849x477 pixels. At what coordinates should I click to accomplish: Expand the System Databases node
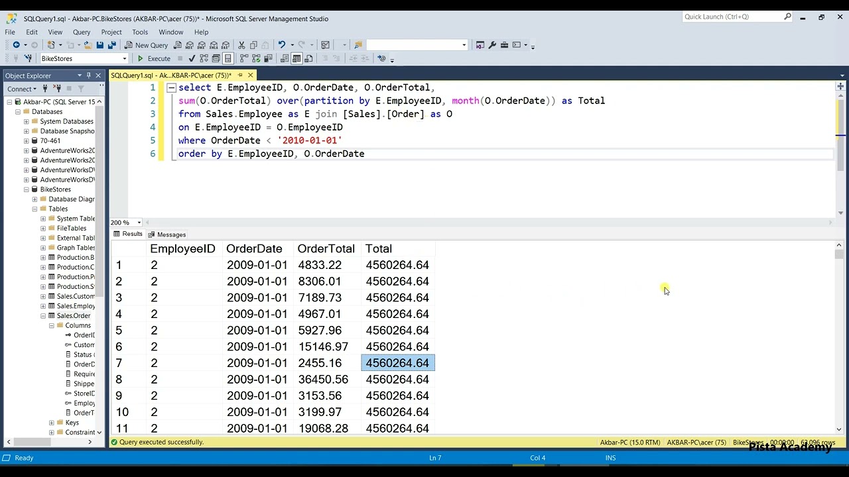[27, 121]
